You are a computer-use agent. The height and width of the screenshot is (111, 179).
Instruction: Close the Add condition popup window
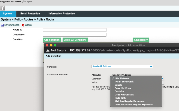point(47,45)
